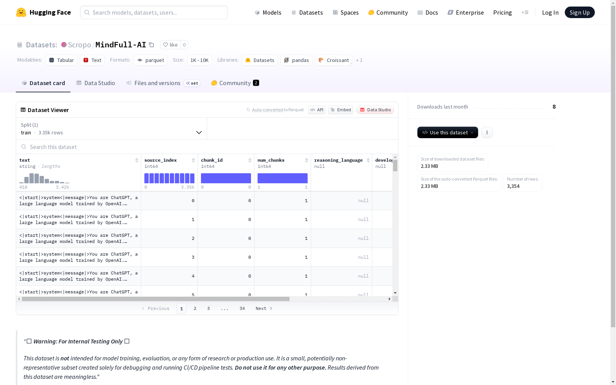This screenshot has width=616, height=385.
Task: Jump to page 34 of the table
Action: pos(242,308)
